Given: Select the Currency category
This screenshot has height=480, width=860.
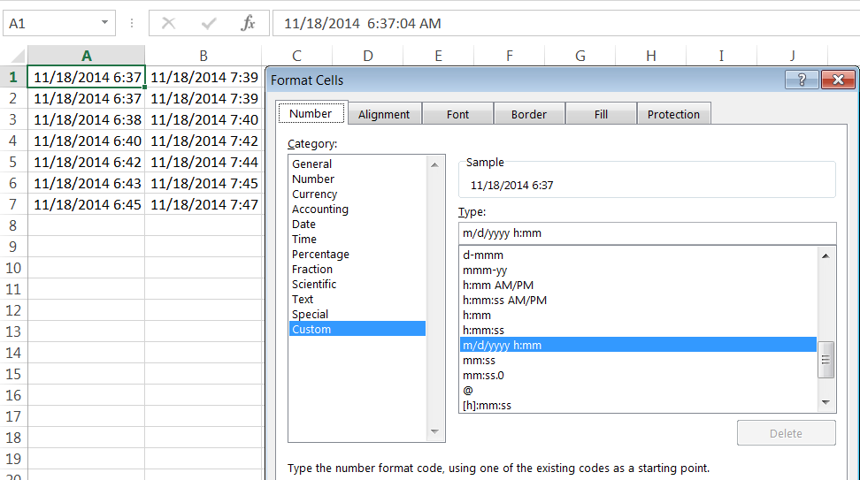Looking at the screenshot, I should [x=315, y=194].
